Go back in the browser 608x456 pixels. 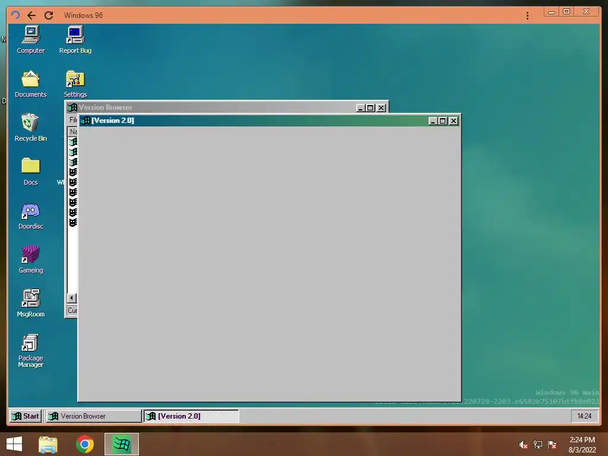point(31,15)
